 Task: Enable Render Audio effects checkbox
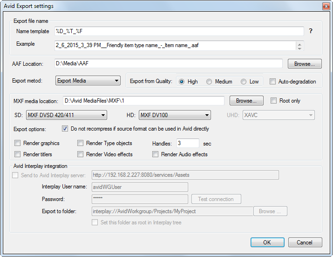click(x=155, y=154)
